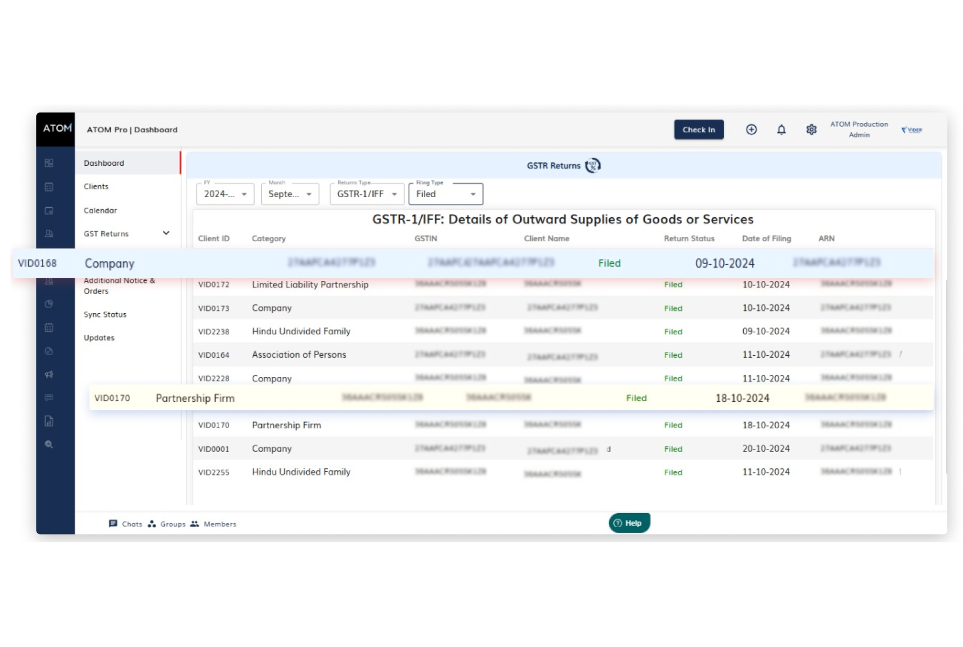Screen dimensions: 963x647
Task: Click the ATOM logo
Action: click(x=57, y=128)
